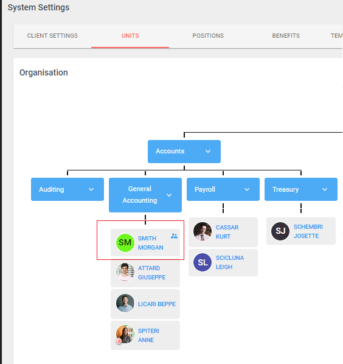Viewport: 343px width, 364px height.
Task: Click the red badge on Spiteri Anne's photo
Action: [119, 341]
